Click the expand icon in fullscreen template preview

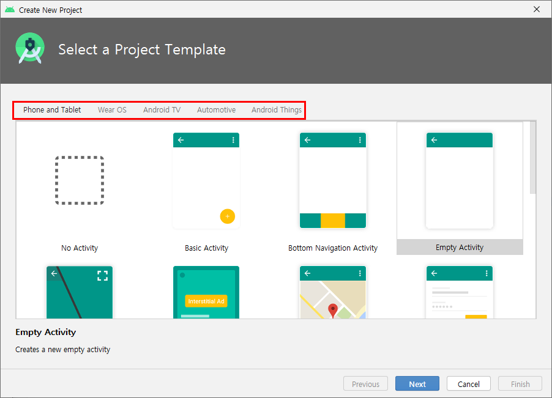coord(102,276)
